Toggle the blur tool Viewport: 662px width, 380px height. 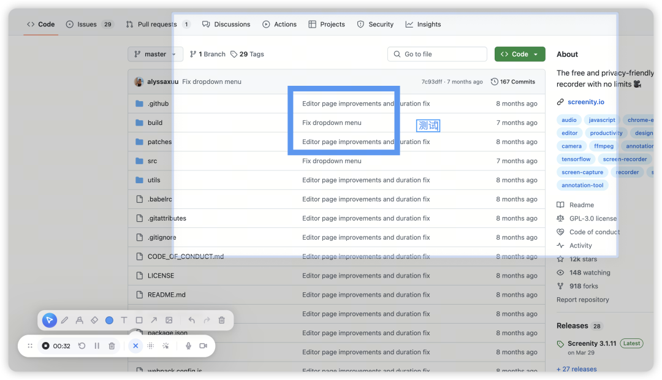coord(151,346)
